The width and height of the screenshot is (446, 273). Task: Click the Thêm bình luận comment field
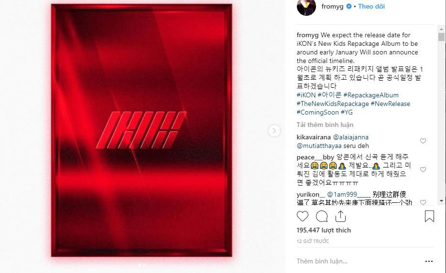click(x=359, y=261)
